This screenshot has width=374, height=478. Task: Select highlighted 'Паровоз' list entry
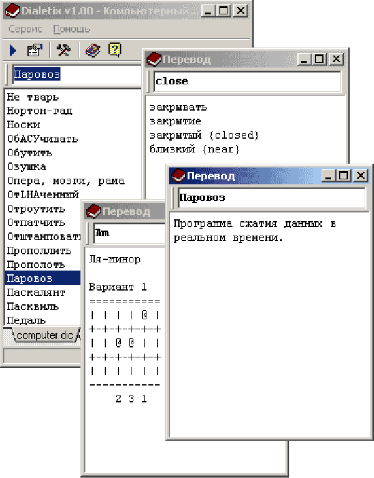click(x=42, y=278)
